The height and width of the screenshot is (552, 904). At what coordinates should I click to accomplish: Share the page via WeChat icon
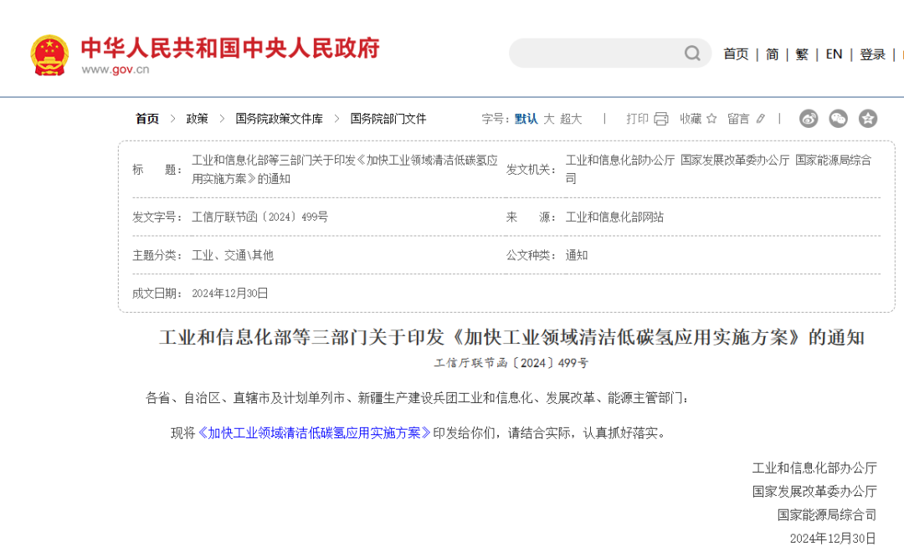(x=838, y=119)
